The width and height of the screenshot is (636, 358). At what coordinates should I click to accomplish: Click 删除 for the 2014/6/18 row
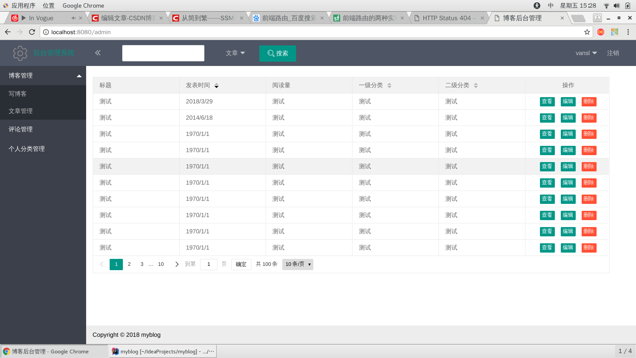(589, 118)
